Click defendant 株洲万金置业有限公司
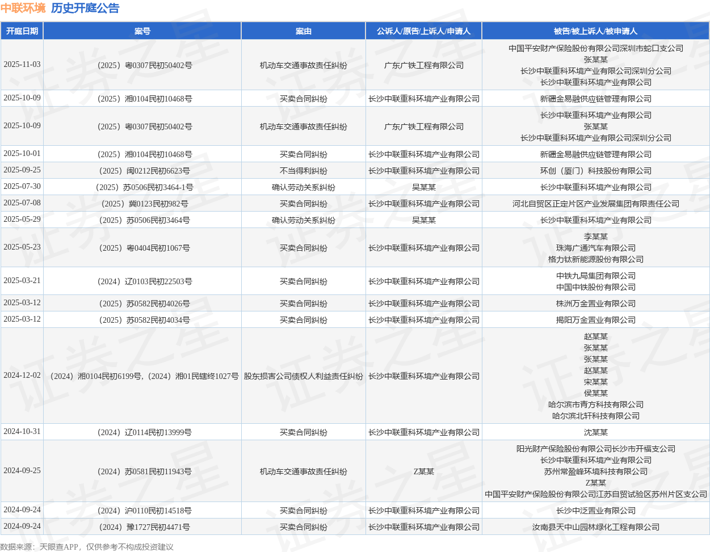The height and width of the screenshot is (552, 710). [x=596, y=304]
